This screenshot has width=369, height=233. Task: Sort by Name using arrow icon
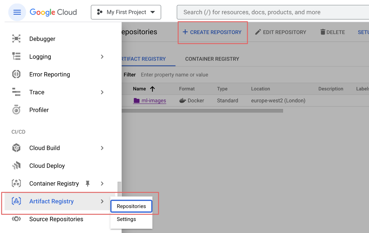tap(152, 89)
